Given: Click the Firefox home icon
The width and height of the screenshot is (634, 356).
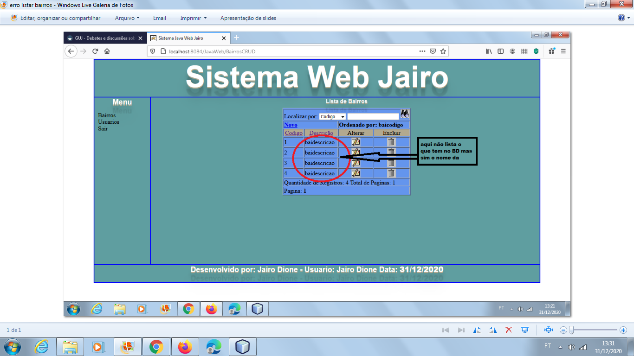Looking at the screenshot, I should coord(107,51).
